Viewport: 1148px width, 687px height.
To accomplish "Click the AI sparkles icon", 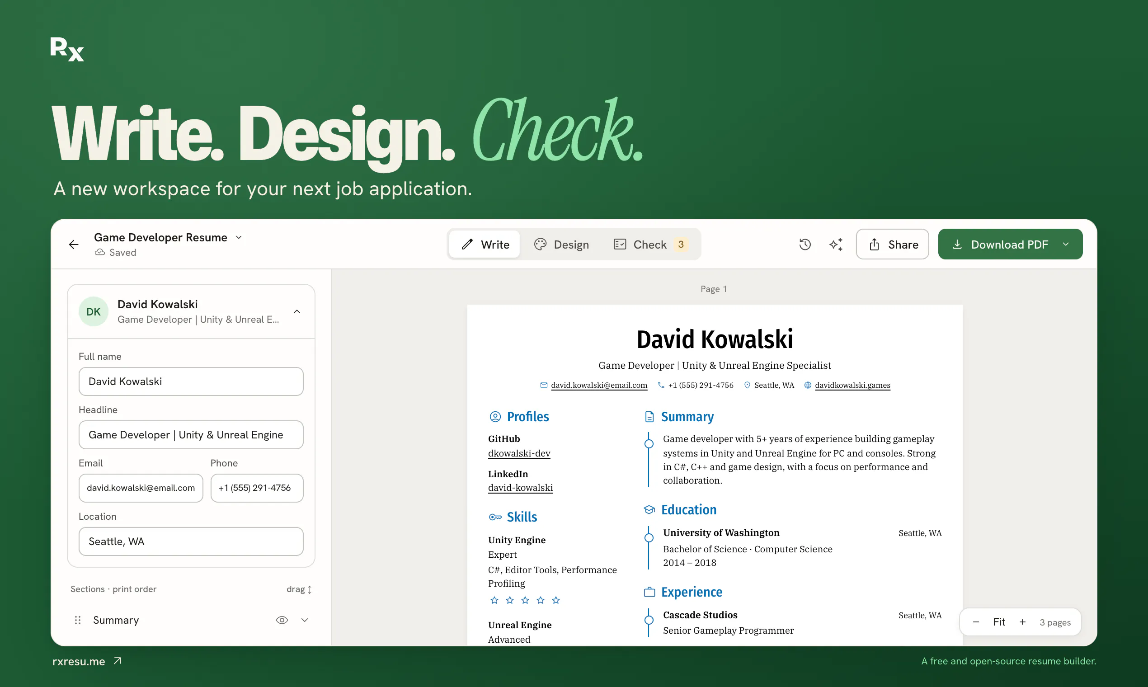I will coord(836,245).
